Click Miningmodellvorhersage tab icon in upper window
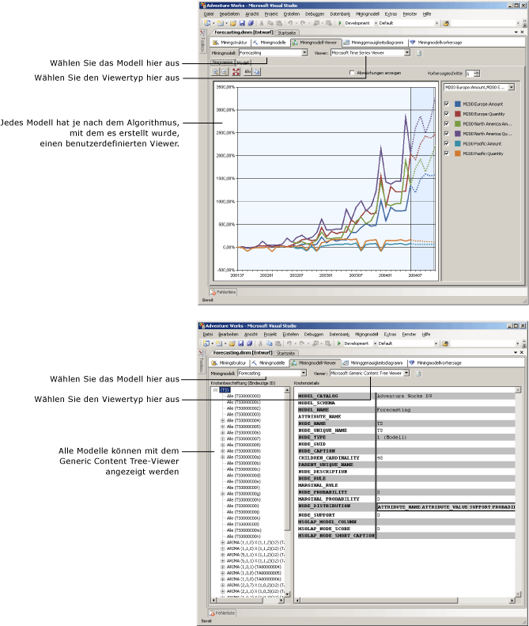529x626 pixels. [414, 42]
